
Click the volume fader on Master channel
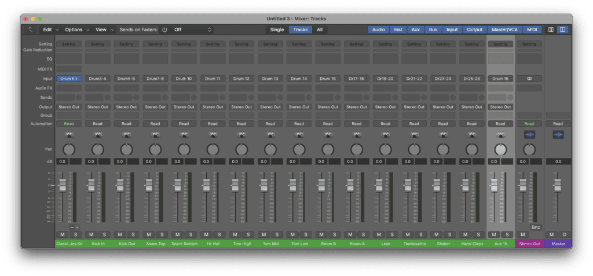click(x=557, y=186)
